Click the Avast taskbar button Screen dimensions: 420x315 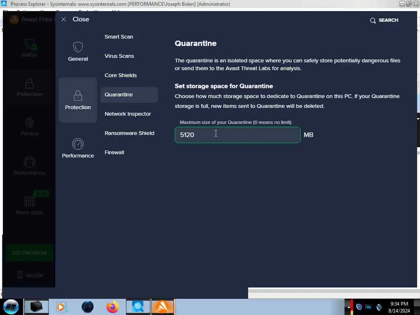pos(163,307)
